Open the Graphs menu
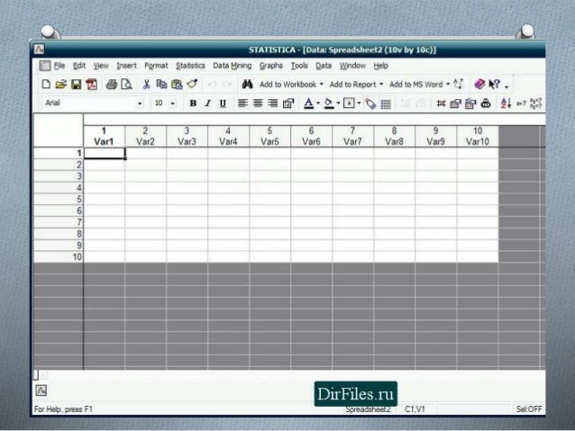This screenshot has width=575, height=431. 271,66
